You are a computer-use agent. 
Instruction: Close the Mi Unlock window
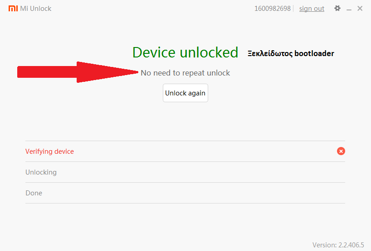coord(360,9)
